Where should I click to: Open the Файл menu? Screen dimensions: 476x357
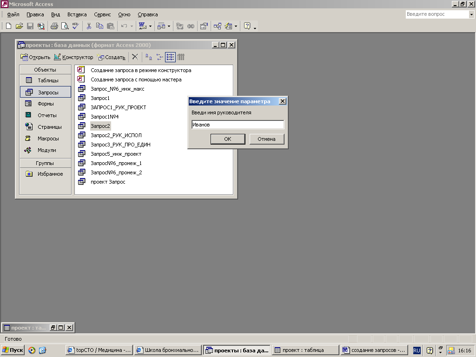pos(13,14)
